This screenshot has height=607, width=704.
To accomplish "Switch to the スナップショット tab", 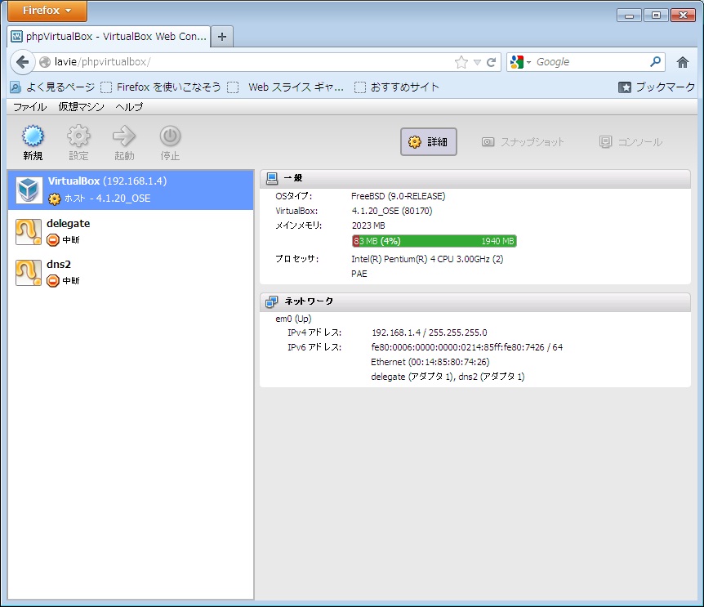I will tap(523, 142).
